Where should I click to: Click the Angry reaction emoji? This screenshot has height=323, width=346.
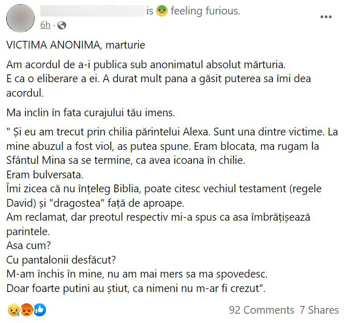27,310
